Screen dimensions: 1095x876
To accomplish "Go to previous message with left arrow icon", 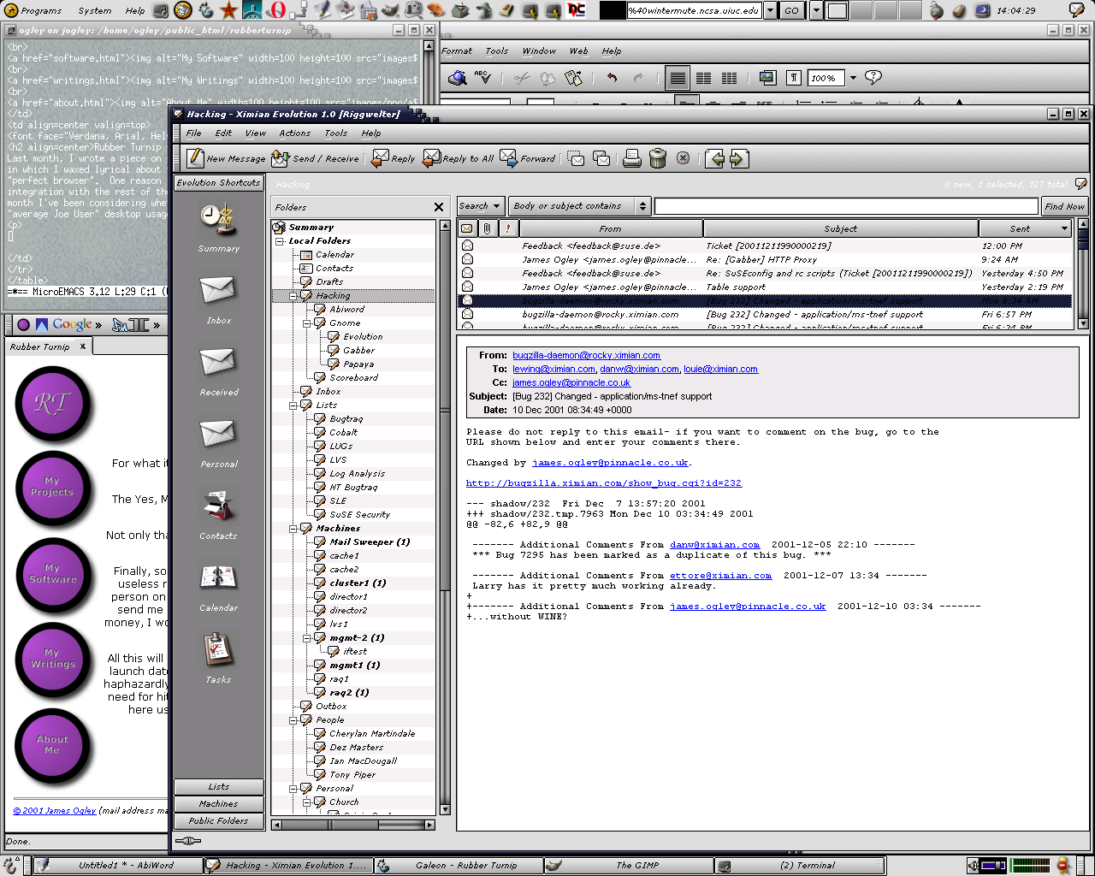I will (x=716, y=158).
